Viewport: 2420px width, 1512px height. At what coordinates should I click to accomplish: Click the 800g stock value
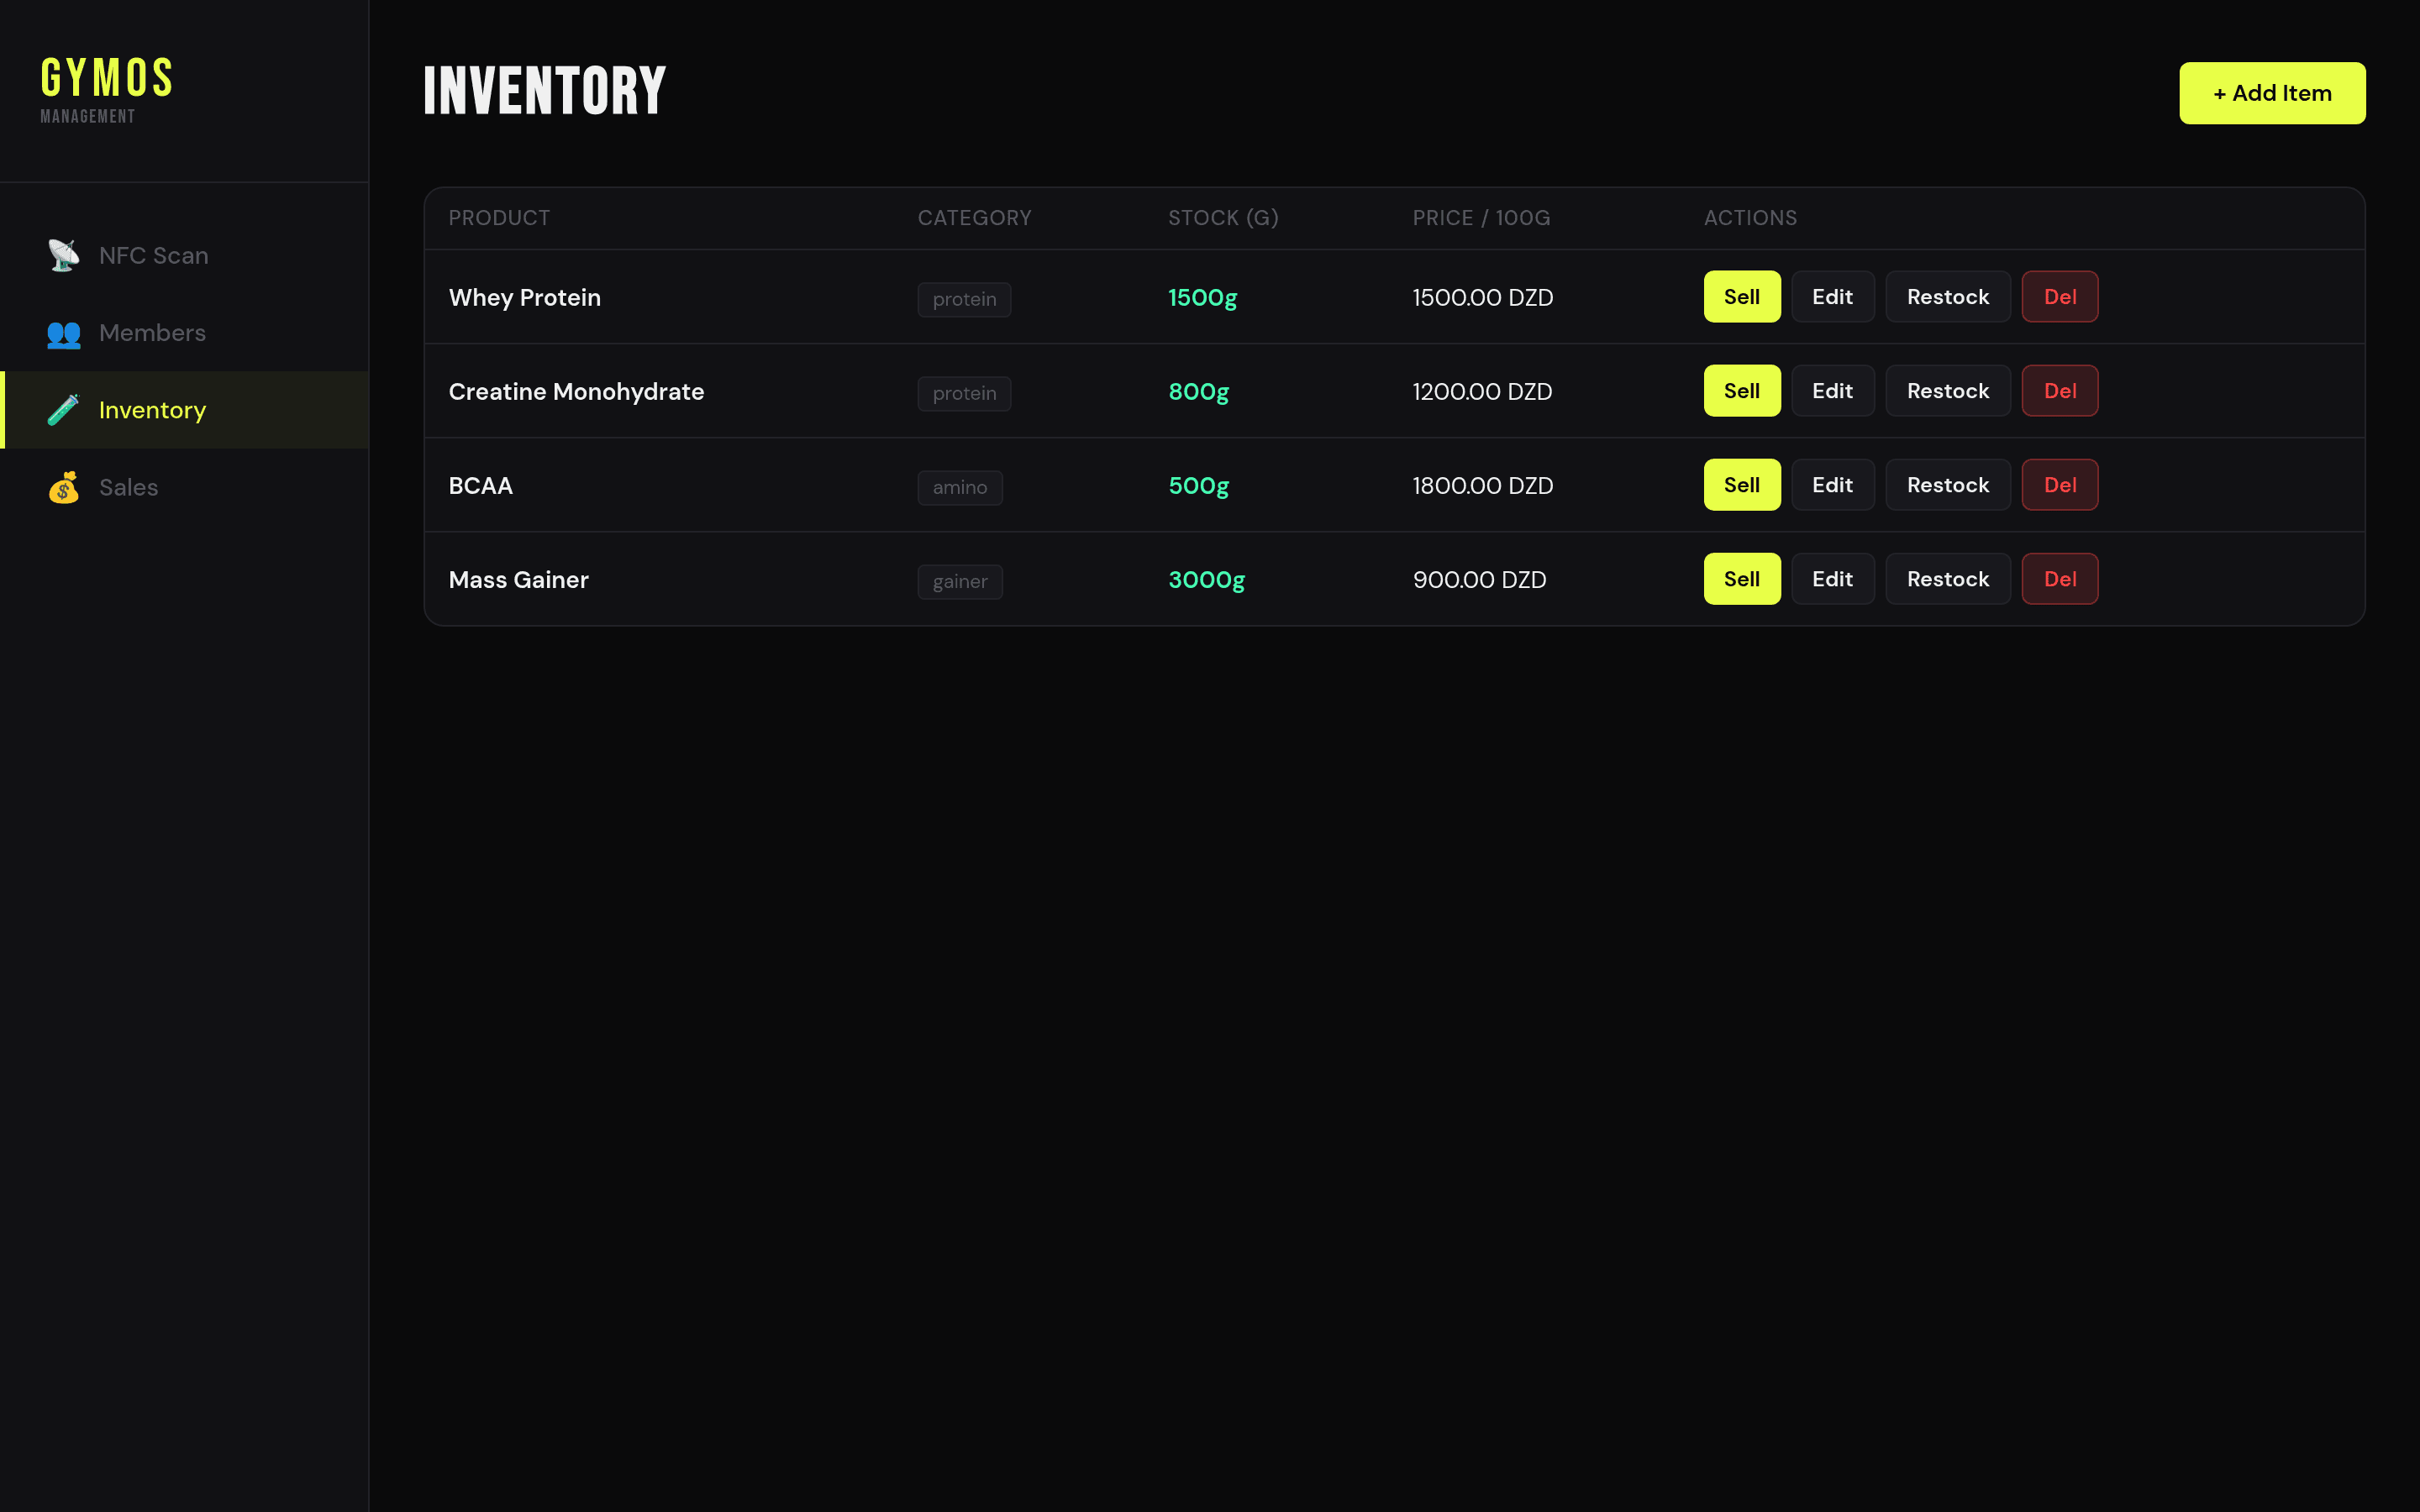1199,392
